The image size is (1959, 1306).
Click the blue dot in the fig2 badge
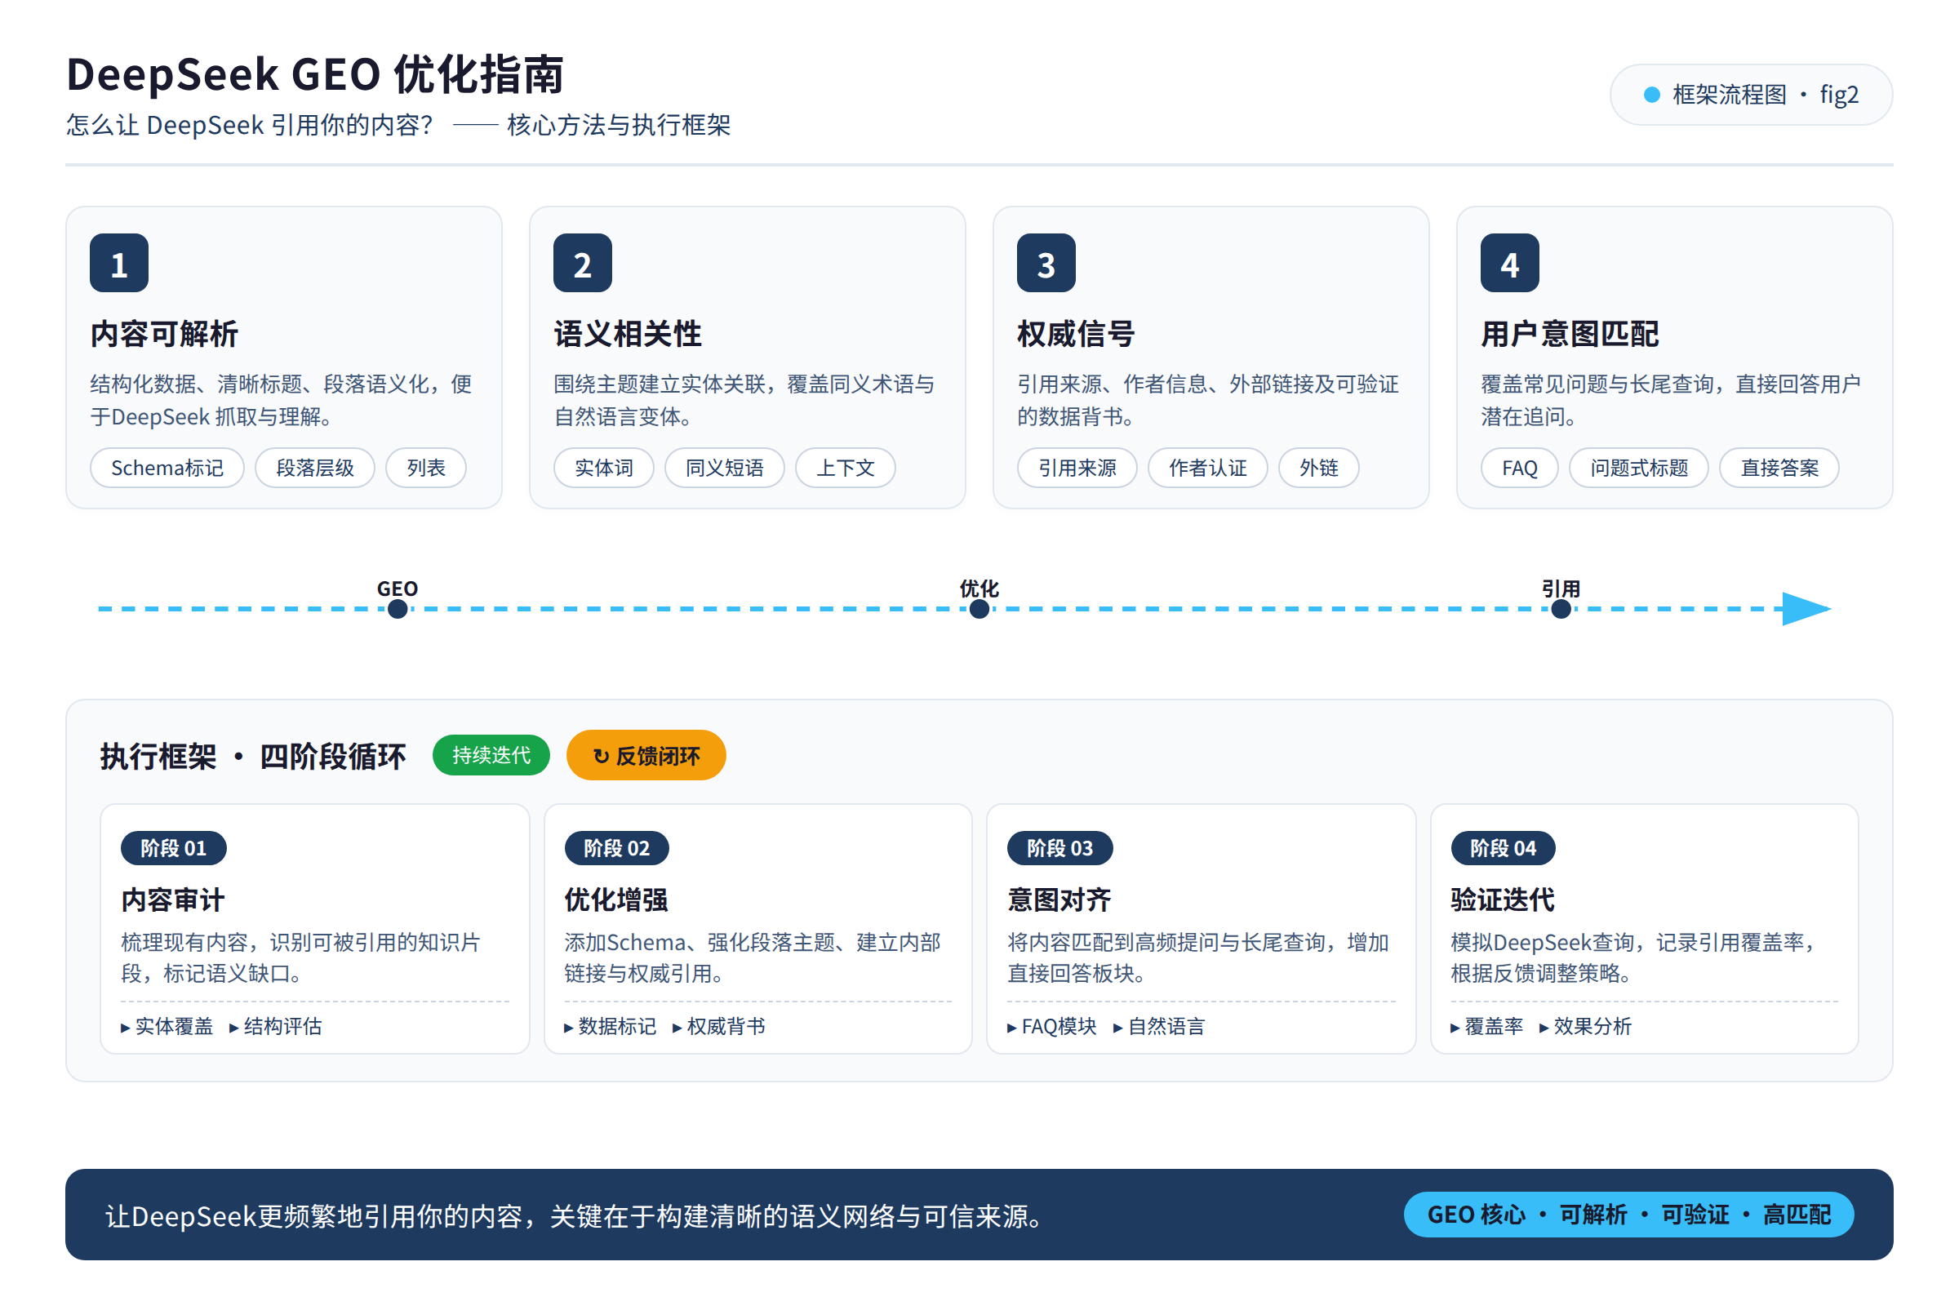click(1651, 95)
